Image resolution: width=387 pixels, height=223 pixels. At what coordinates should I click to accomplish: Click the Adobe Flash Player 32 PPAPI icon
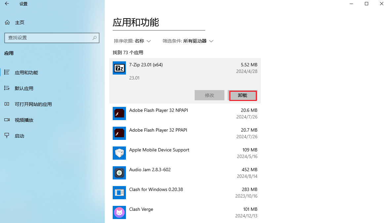(x=119, y=133)
